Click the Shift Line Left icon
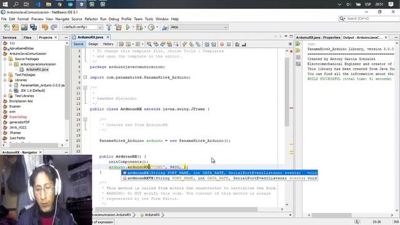Screen dimensions: 400x225 point(207,44)
